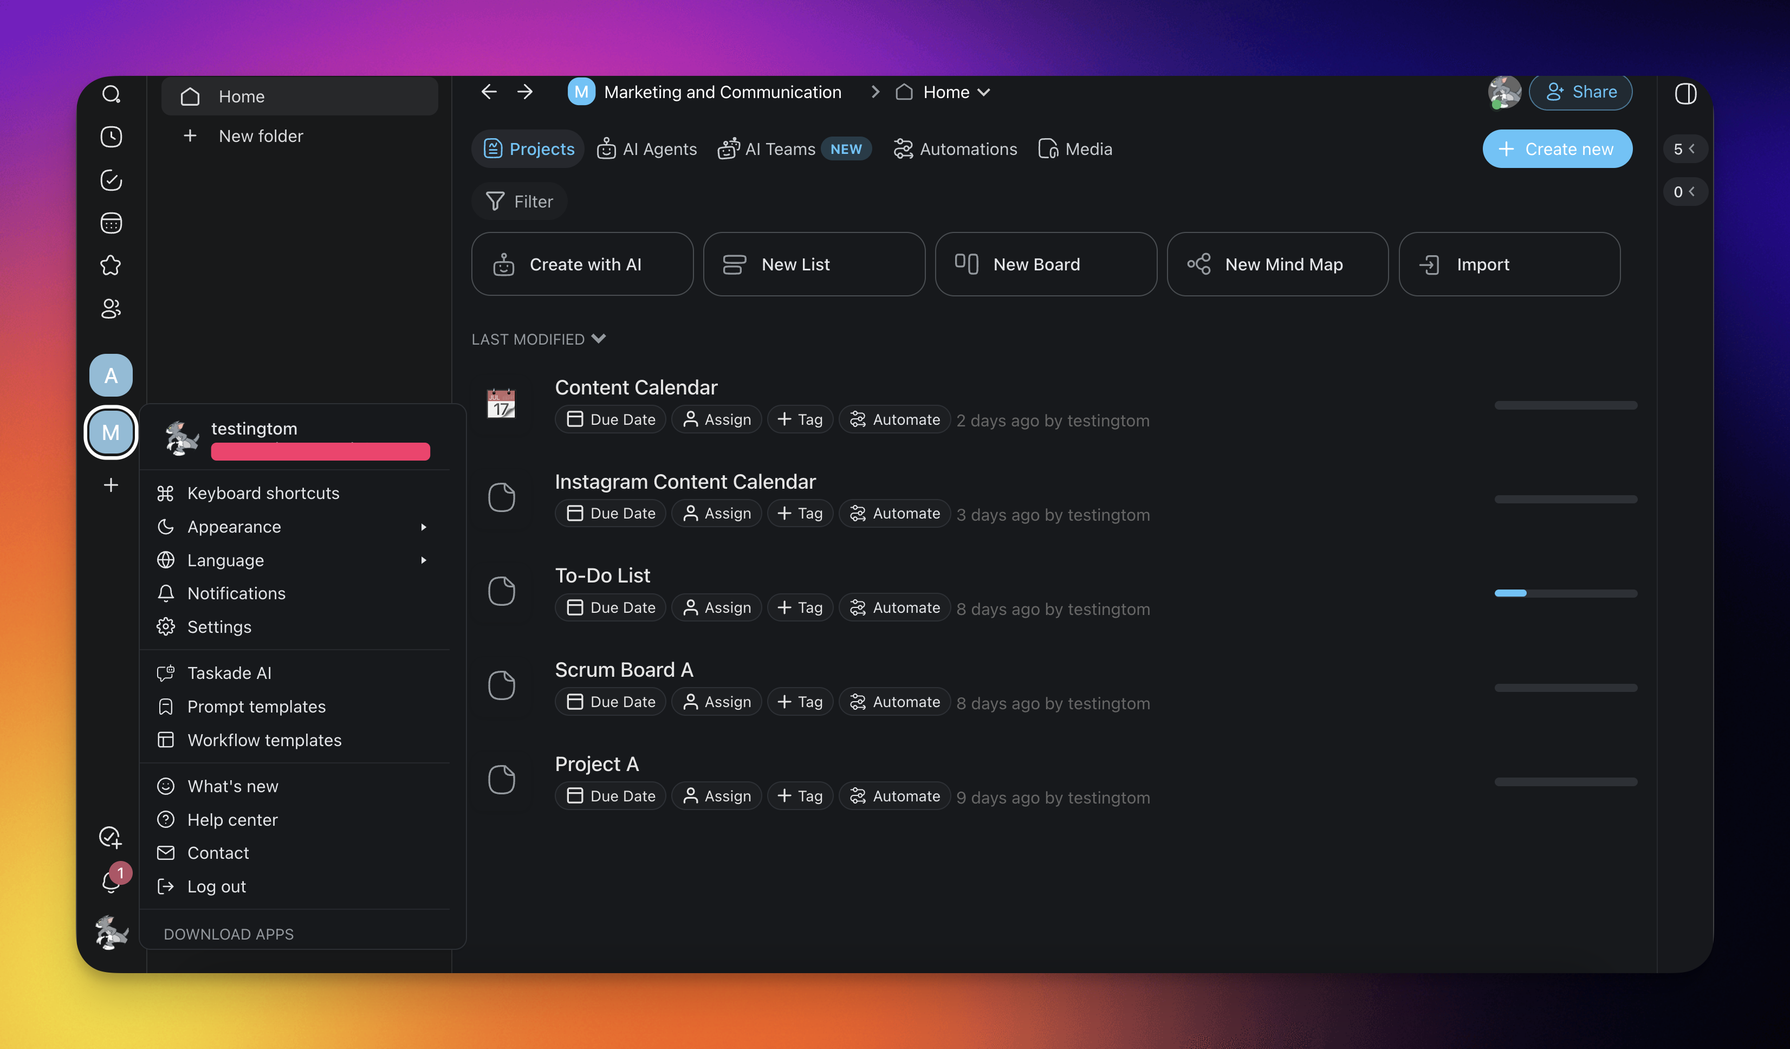Open the calendar sidebar icon

coord(111,223)
